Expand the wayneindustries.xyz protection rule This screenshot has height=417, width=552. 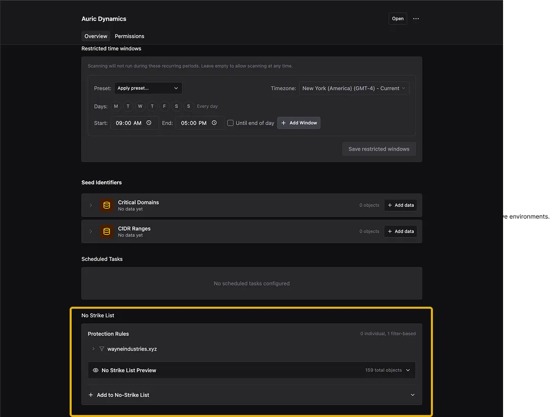93,349
